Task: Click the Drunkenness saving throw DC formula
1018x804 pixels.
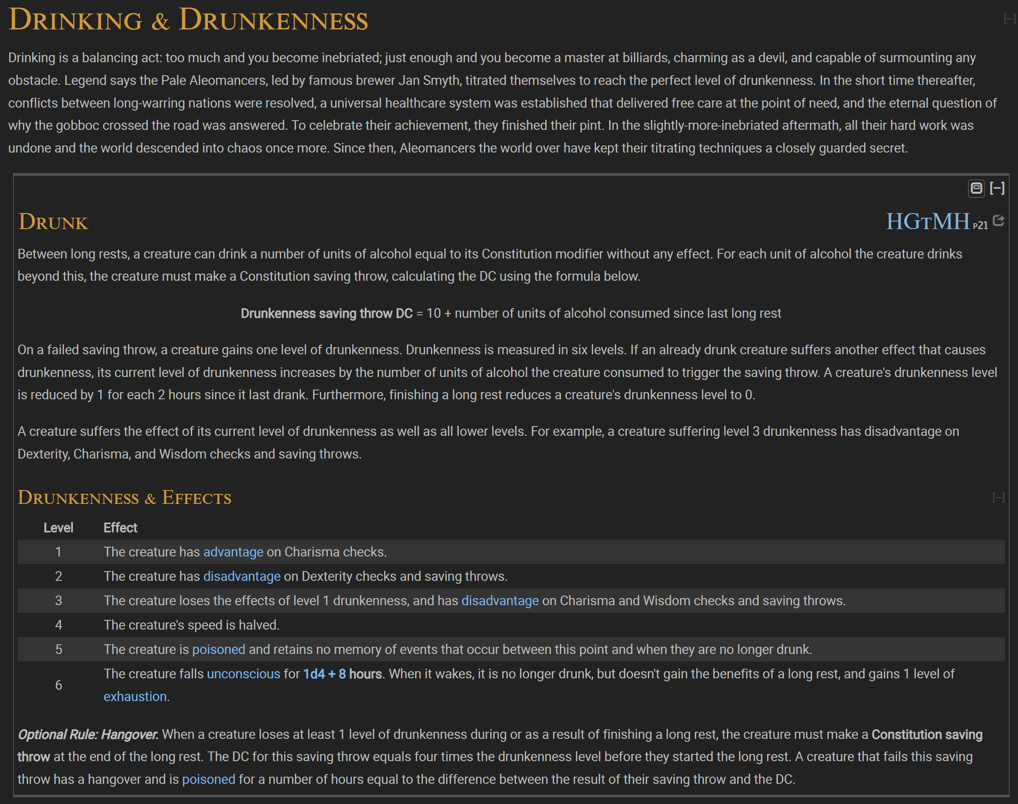Action: pyautogui.click(x=511, y=314)
